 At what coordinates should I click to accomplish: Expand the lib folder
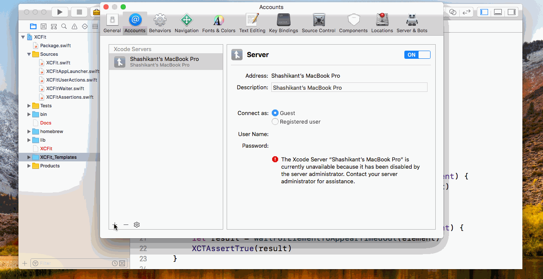click(29, 140)
